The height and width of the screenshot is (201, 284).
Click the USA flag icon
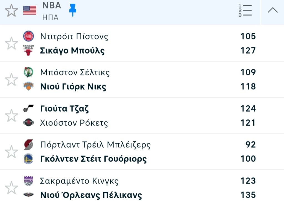(30, 11)
